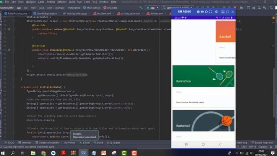Click the CRLF line separator in the status bar

coord(244,146)
